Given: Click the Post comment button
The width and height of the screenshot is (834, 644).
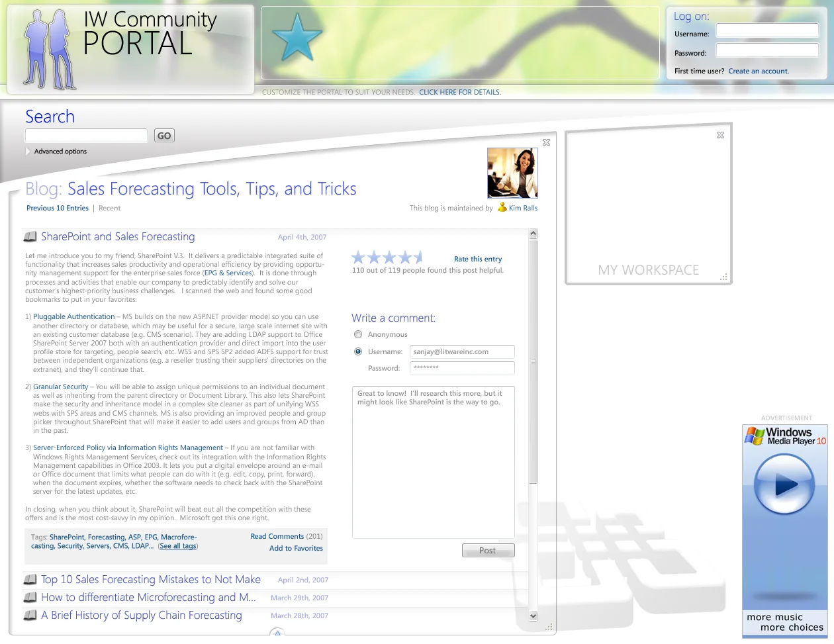Looking at the screenshot, I should (488, 550).
